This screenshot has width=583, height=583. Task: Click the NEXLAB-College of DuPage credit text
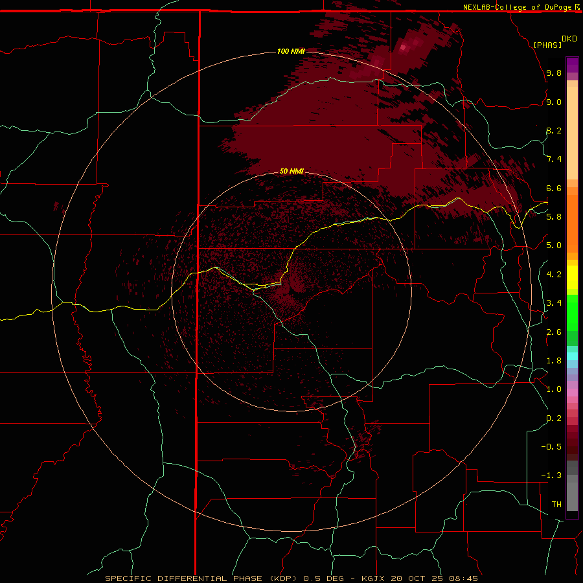(x=517, y=7)
